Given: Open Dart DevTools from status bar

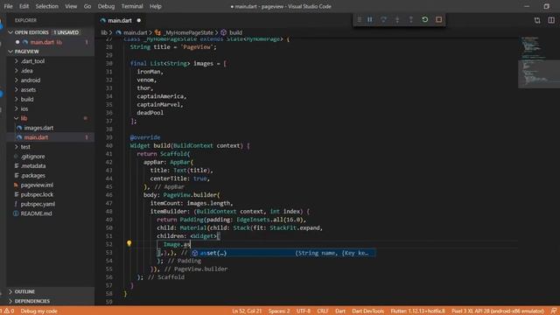Looking at the screenshot, I should (367, 311).
